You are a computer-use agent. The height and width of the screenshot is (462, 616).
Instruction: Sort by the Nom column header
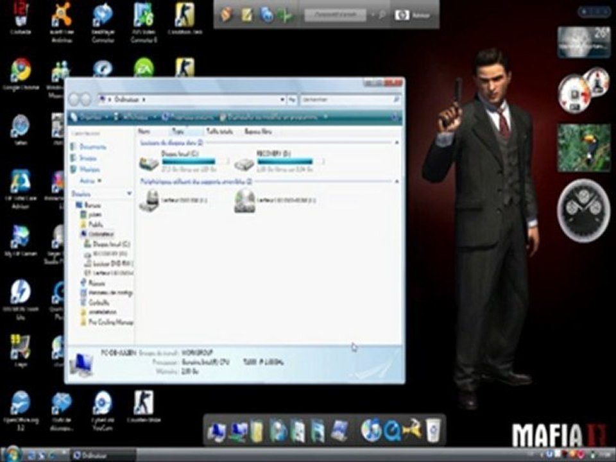pyautogui.click(x=144, y=131)
